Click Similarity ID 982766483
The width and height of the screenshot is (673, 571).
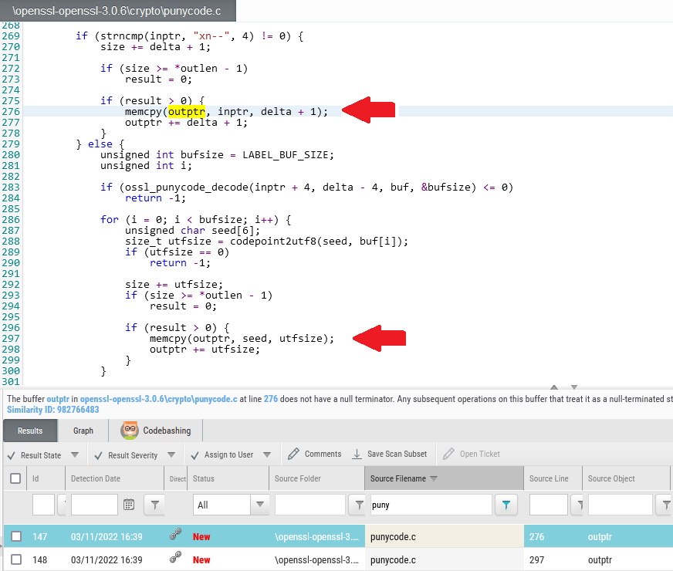pos(52,410)
